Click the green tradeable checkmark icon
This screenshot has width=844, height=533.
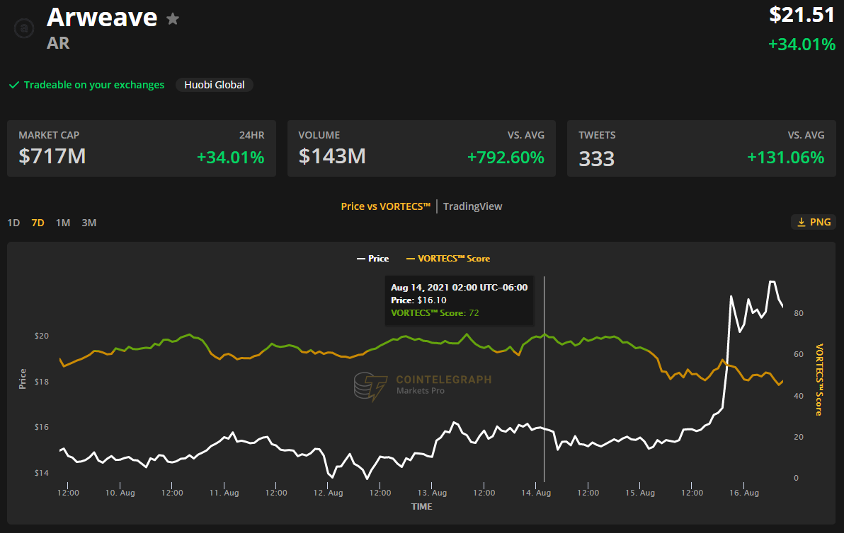coord(13,85)
